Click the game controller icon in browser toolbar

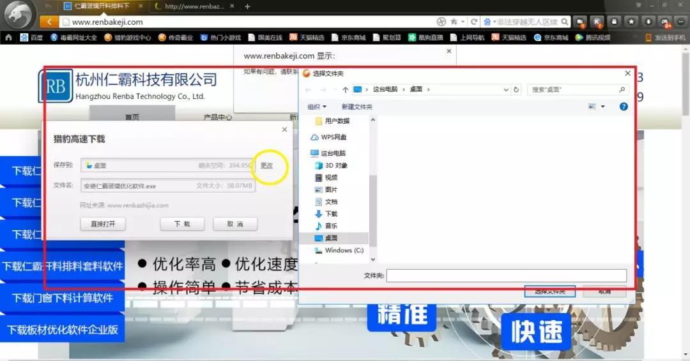[x=665, y=22]
